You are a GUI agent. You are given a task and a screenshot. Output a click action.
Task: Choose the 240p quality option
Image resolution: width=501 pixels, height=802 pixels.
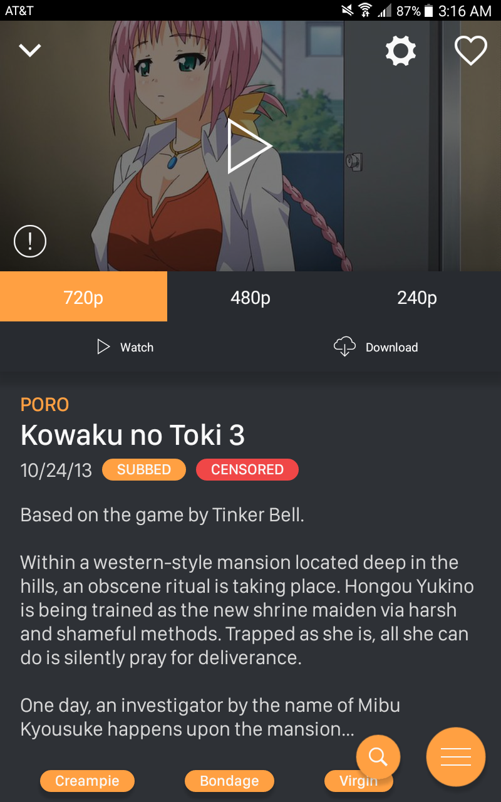(417, 297)
